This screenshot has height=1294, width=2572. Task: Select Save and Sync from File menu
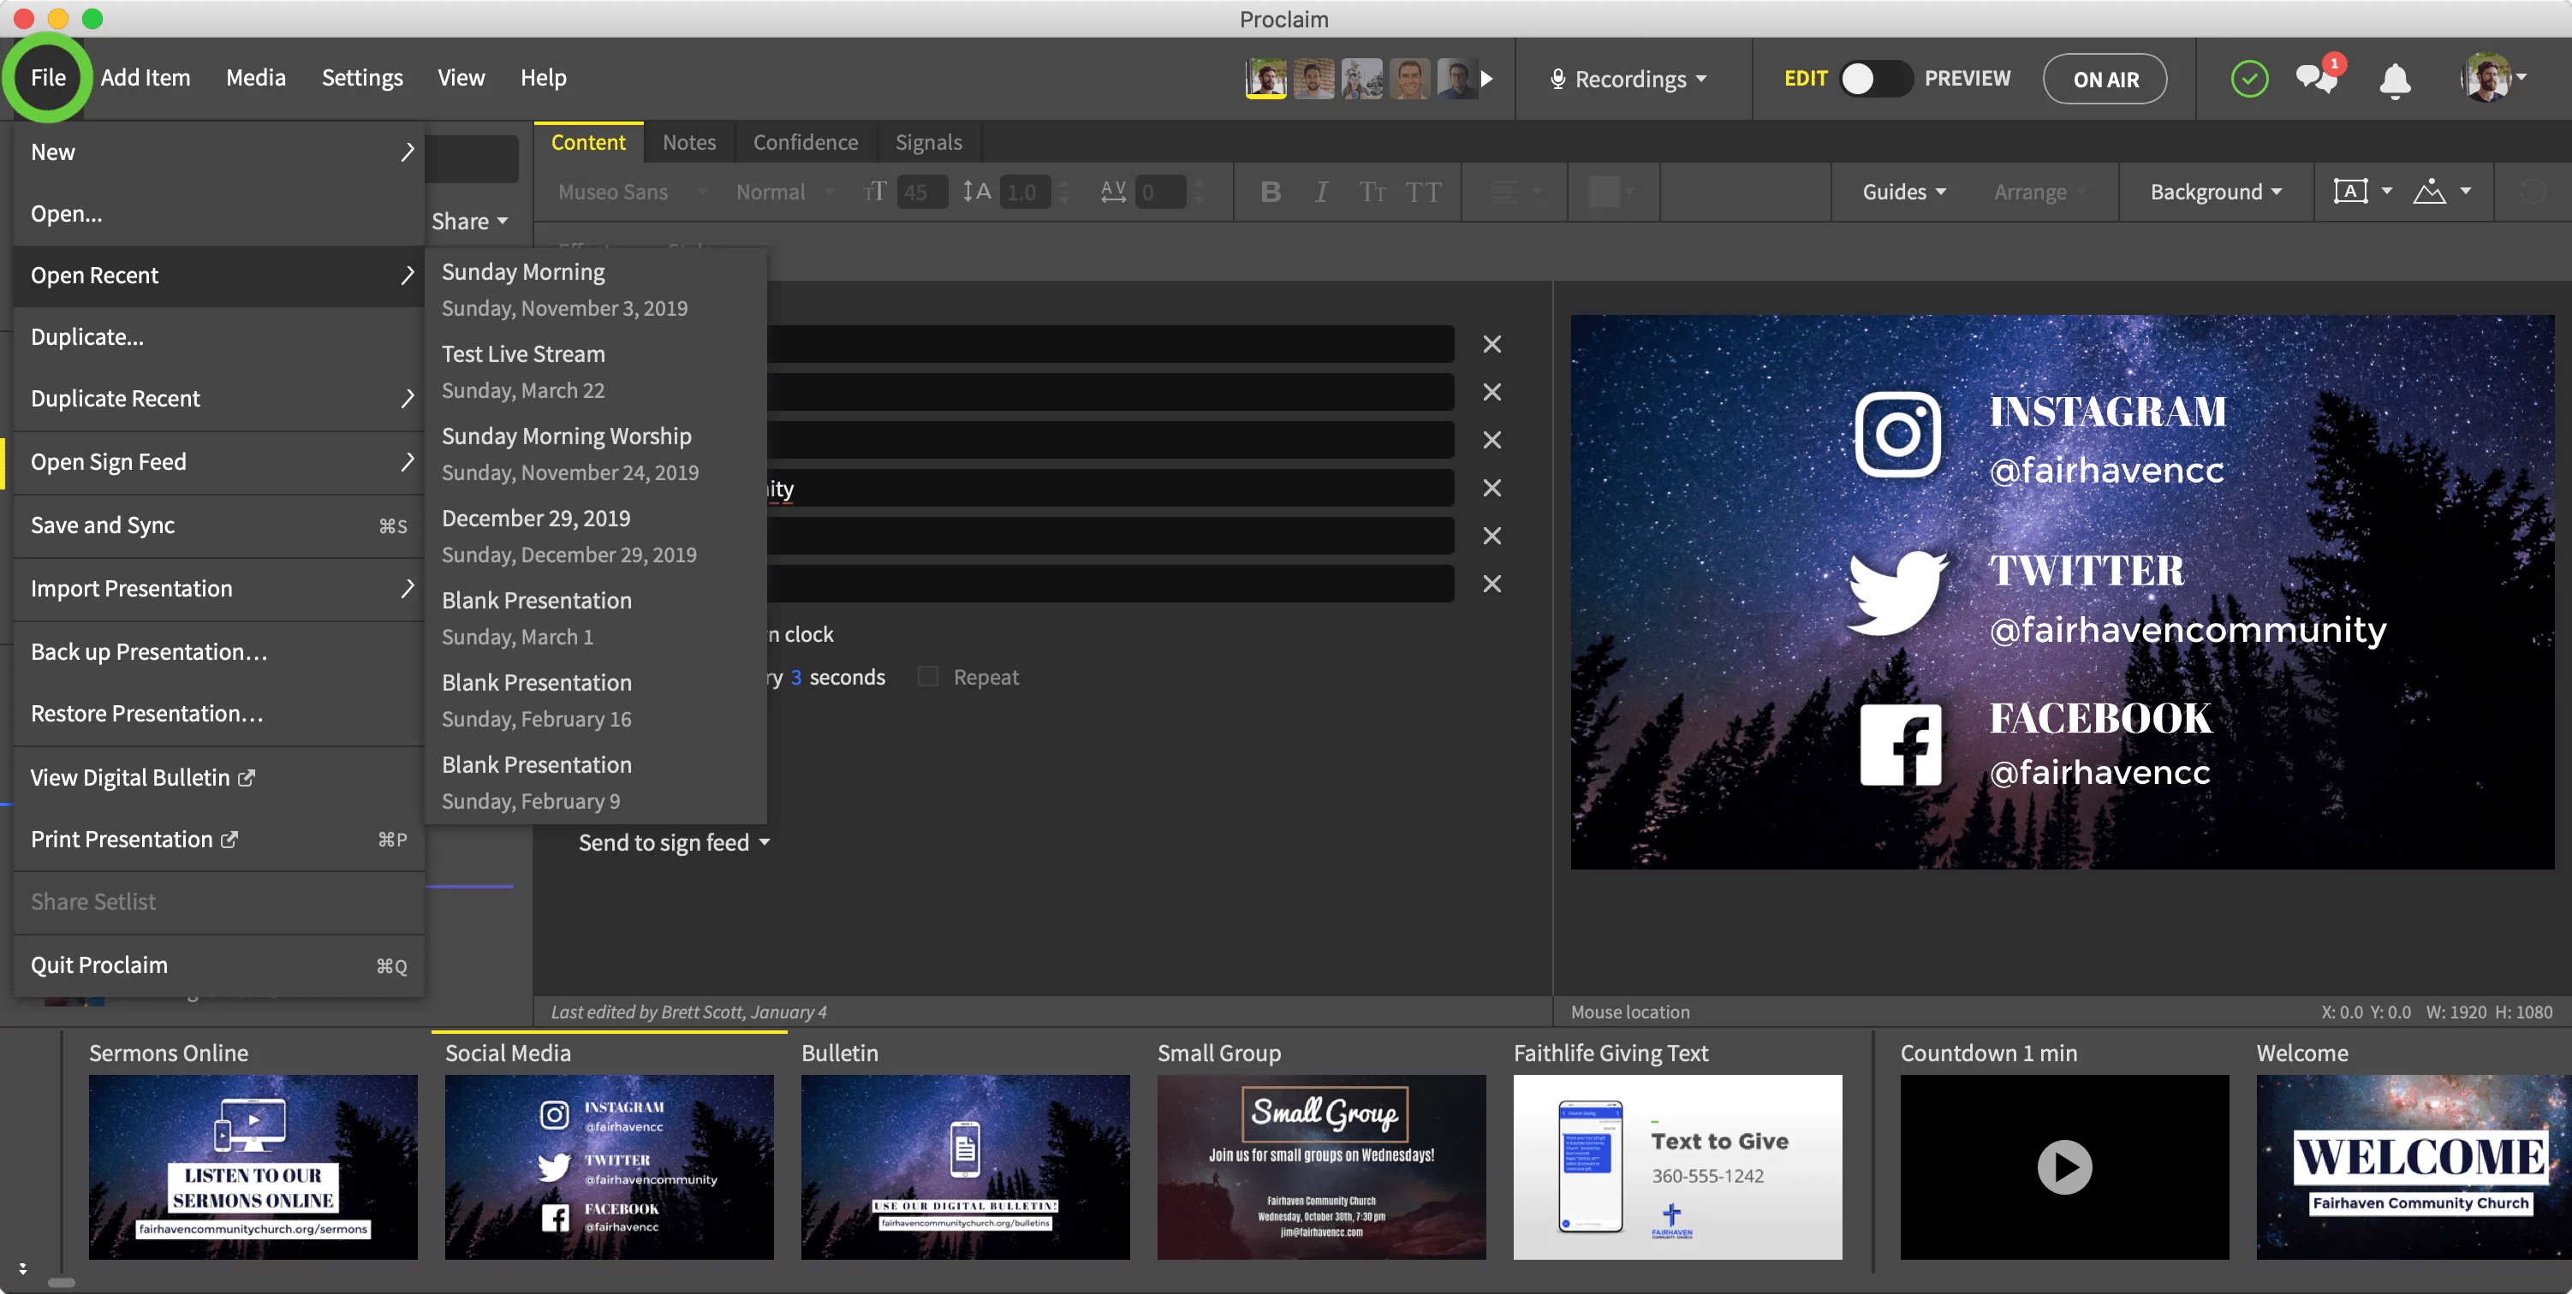pyautogui.click(x=103, y=525)
